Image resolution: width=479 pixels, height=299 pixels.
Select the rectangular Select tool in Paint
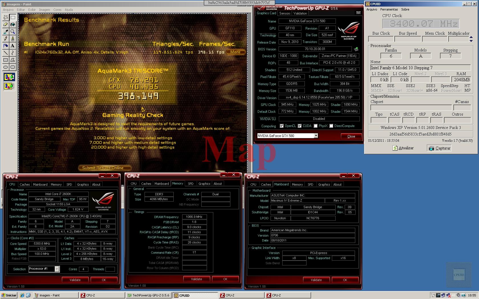point(13,17)
